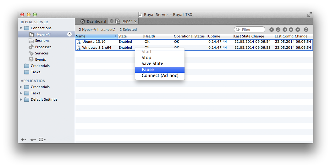The width and height of the screenshot is (331, 168).
Task: Select the Windows 8.1 x64 row
Action: (194, 48)
